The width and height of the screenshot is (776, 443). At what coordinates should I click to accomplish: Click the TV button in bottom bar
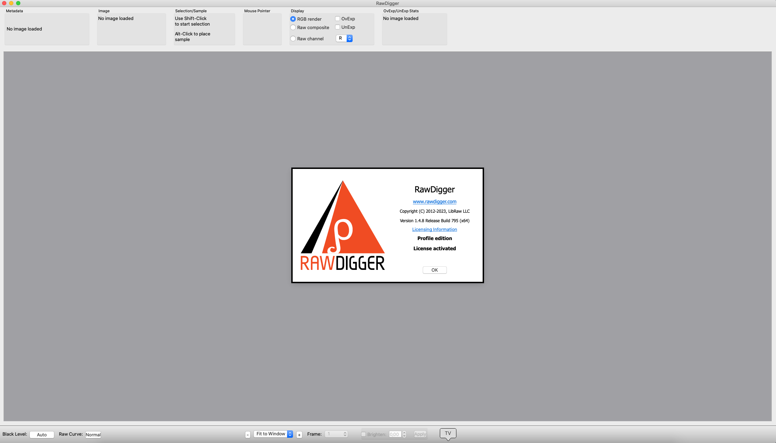coord(448,433)
